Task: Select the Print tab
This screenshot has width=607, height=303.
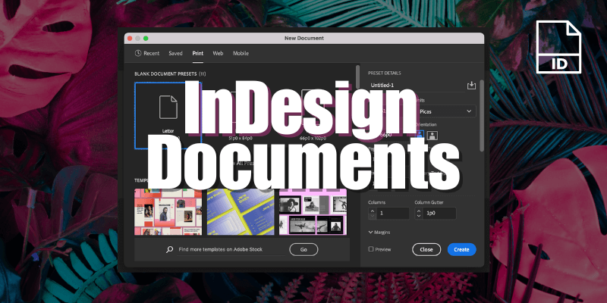Action: click(198, 53)
